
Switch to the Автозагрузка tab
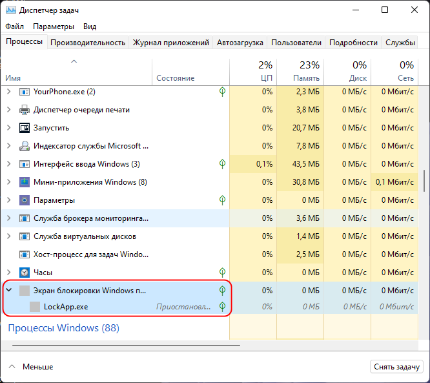pos(240,43)
